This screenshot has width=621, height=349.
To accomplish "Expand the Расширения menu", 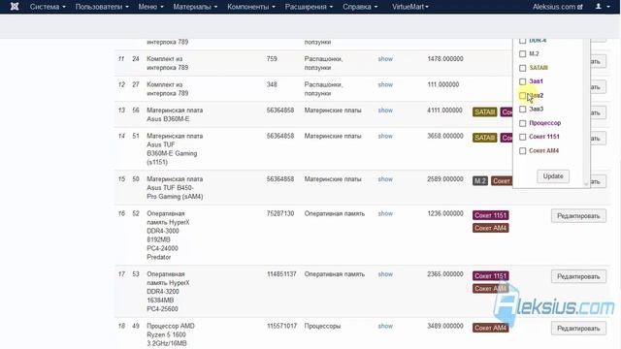I will [309, 7].
